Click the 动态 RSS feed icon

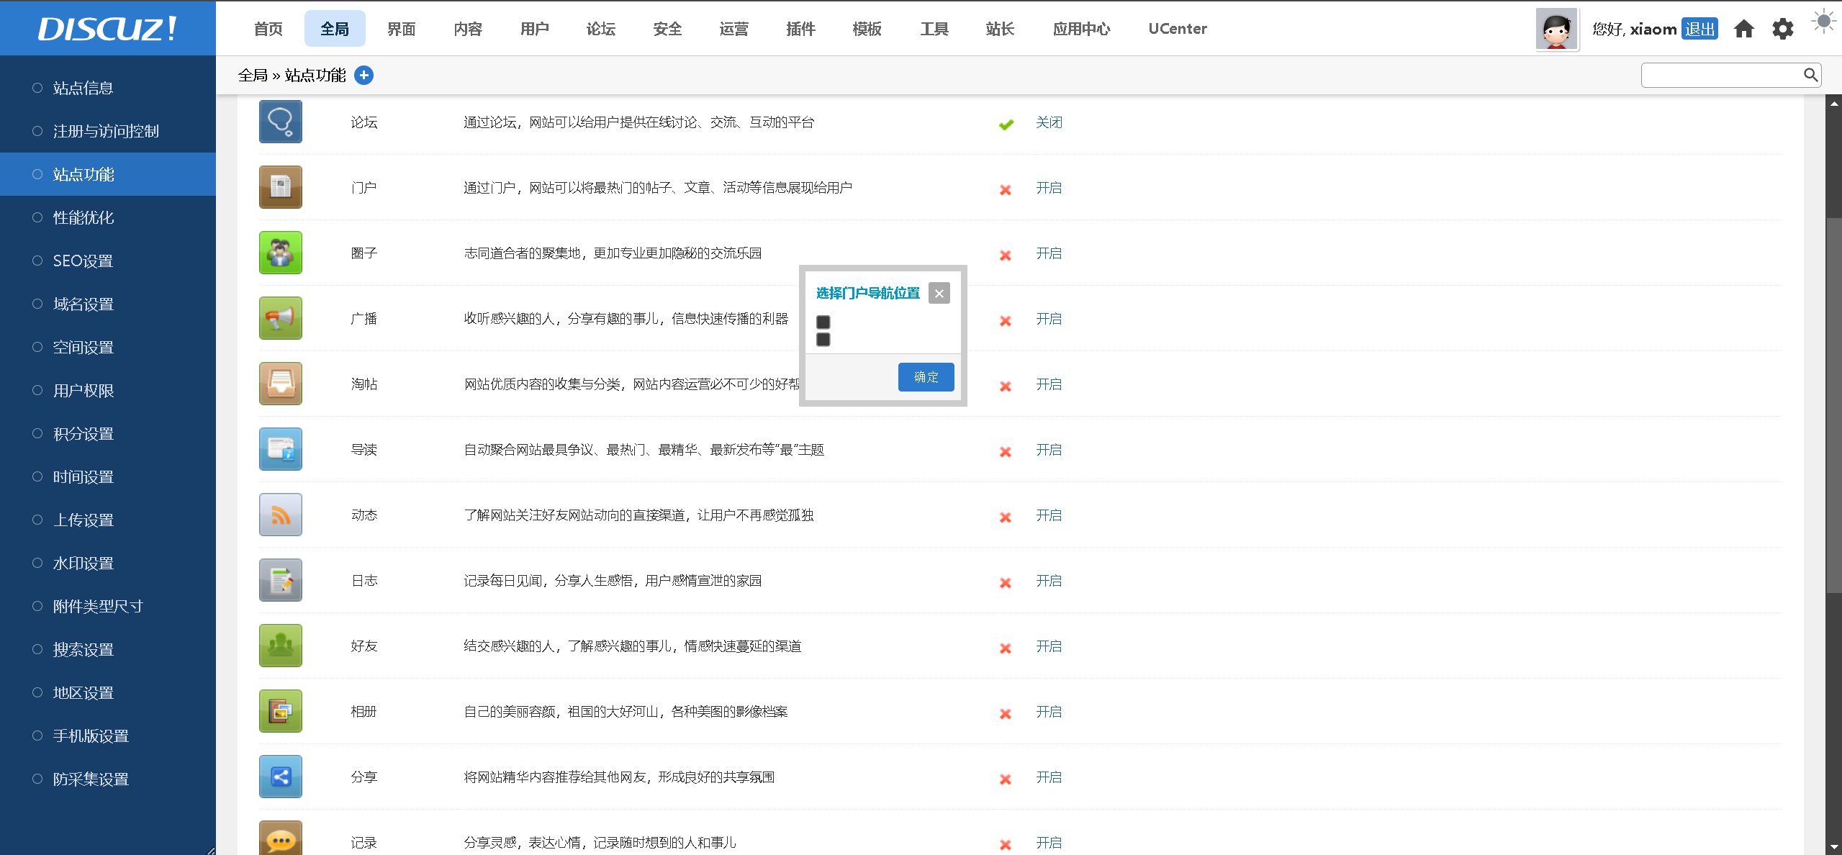point(280,515)
